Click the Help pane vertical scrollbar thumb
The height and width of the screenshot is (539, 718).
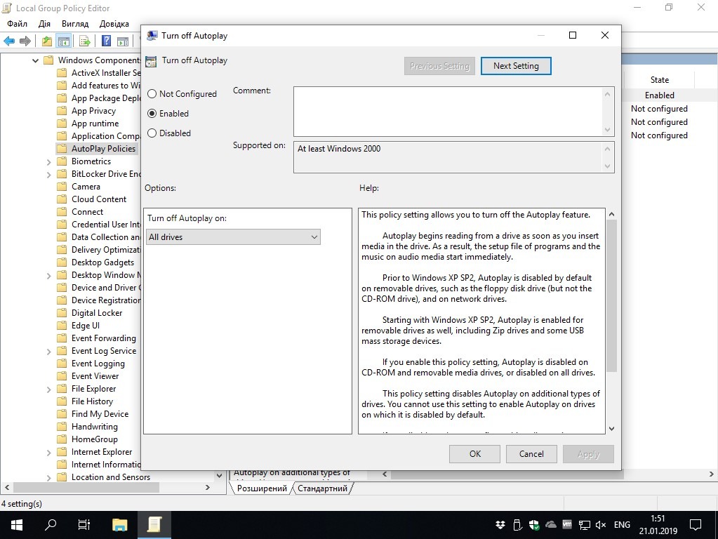click(x=611, y=296)
